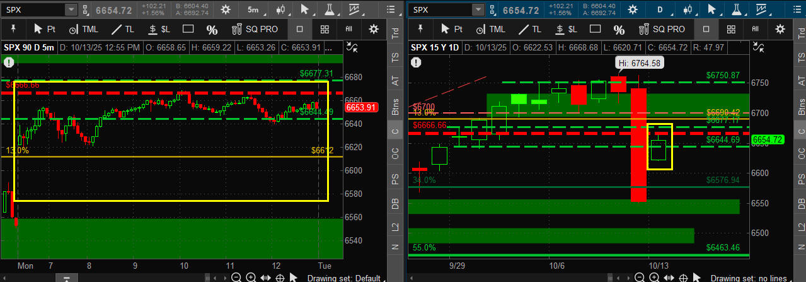Viewport: 806px width, 282px height.
Task: Select TML tool on left chart
Action: pos(83,29)
